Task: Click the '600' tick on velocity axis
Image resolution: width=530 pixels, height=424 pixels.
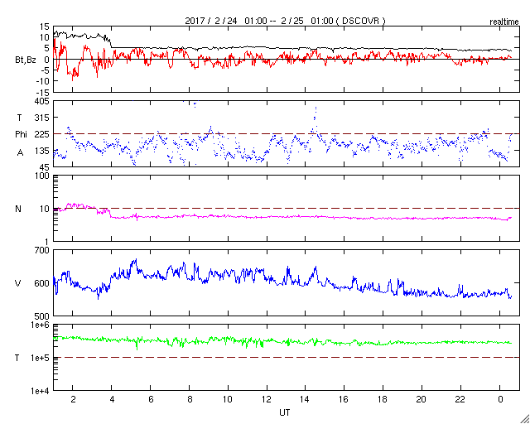Action: tap(42, 283)
